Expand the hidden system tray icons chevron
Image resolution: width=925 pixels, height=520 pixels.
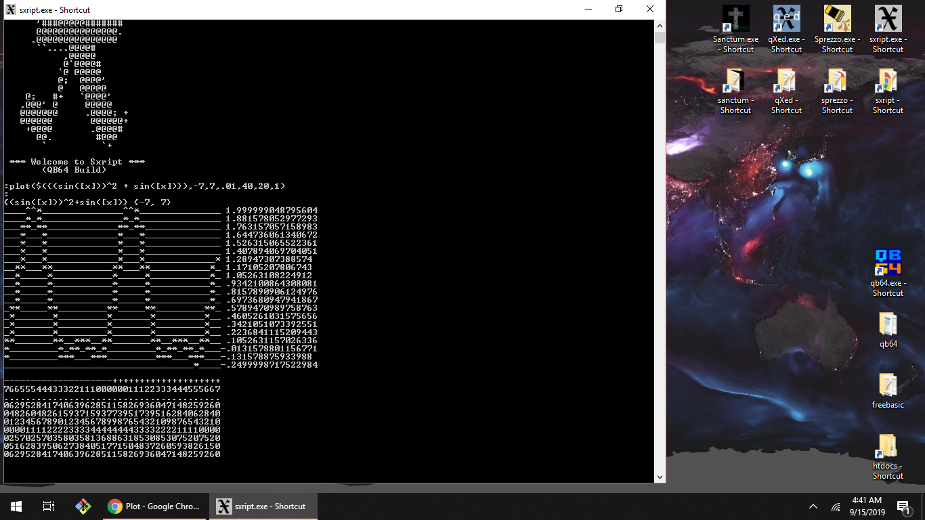click(x=813, y=506)
